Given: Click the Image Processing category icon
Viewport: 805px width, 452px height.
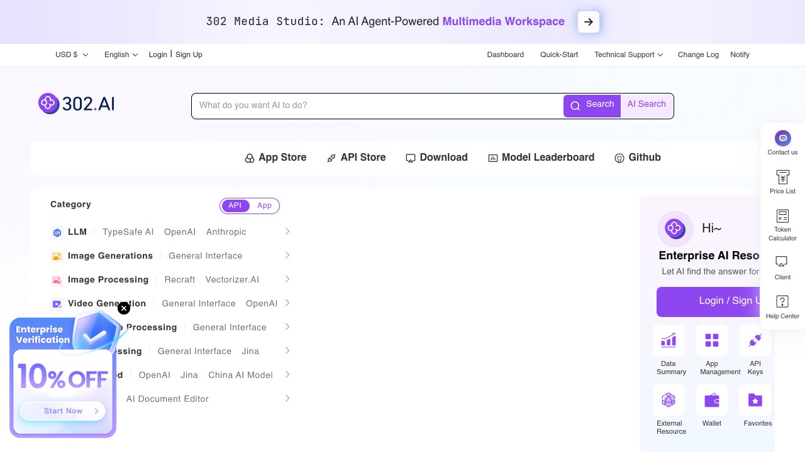Looking at the screenshot, I should coord(57,280).
